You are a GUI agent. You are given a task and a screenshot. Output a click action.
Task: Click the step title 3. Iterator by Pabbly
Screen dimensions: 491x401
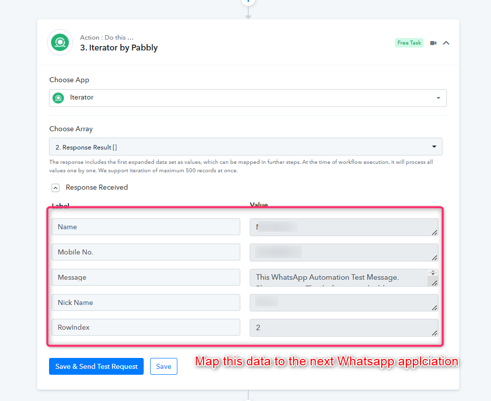[x=119, y=48]
